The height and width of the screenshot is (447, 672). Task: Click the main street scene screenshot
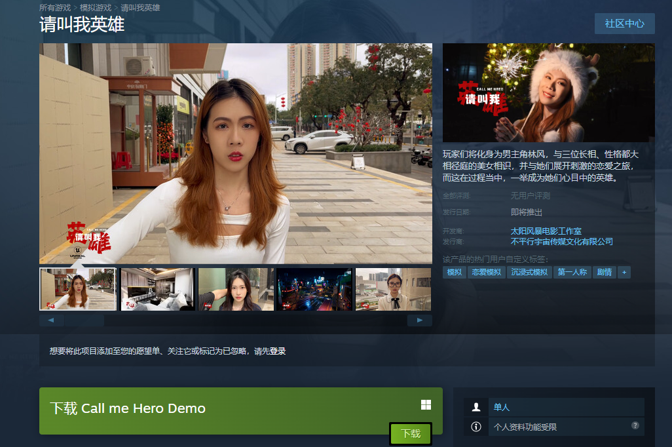236,153
